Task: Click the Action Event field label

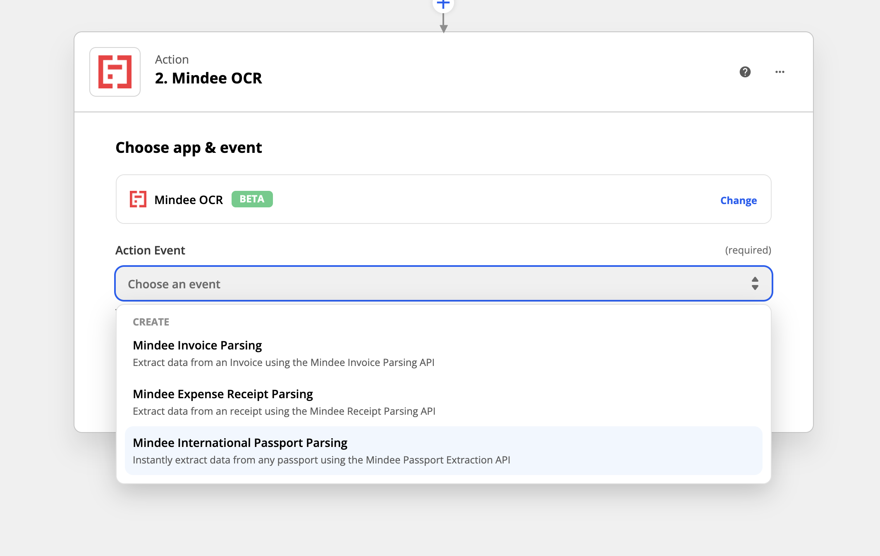Action: pyautogui.click(x=150, y=250)
